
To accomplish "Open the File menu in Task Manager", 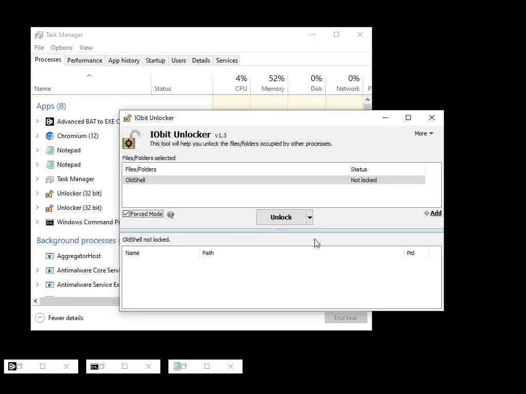I will coord(39,48).
